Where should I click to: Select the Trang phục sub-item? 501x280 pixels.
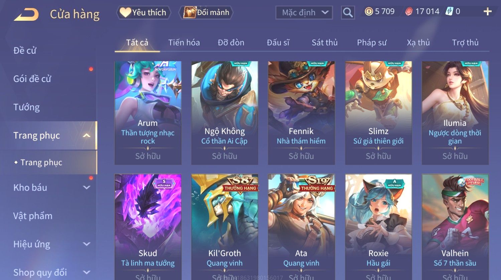point(41,162)
